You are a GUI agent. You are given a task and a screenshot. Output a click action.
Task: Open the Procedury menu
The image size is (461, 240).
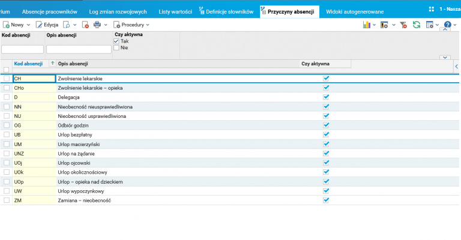[131, 25]
